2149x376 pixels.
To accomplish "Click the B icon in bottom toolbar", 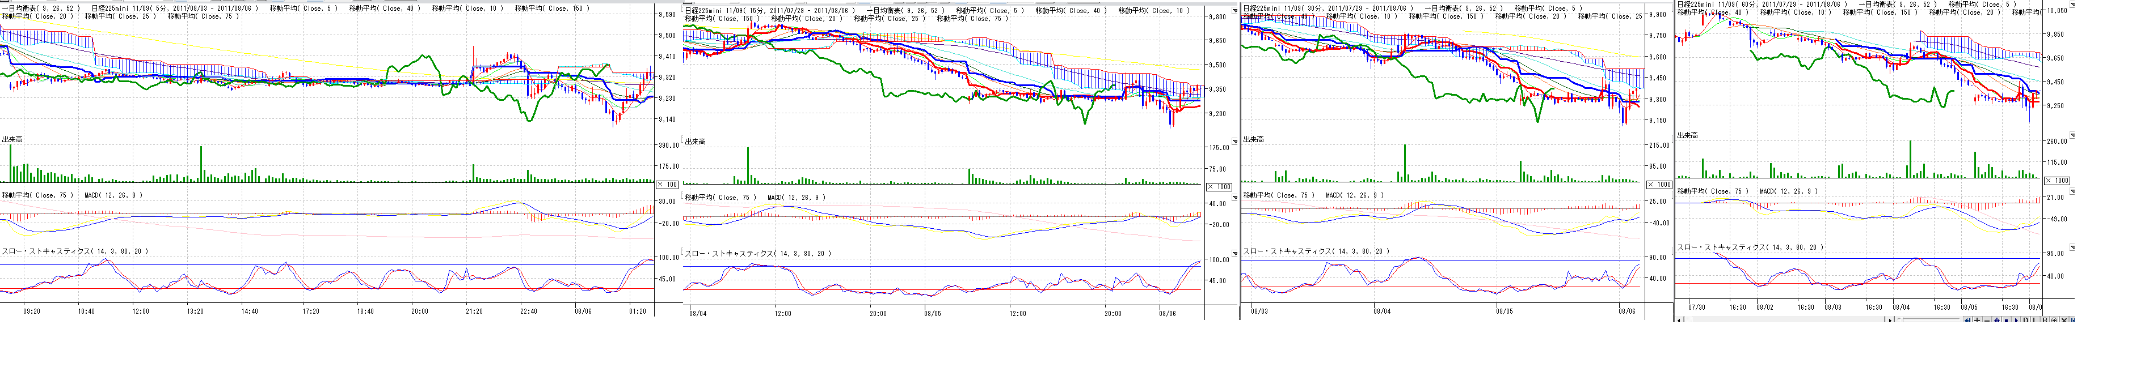I will (x=2045, y=321).
